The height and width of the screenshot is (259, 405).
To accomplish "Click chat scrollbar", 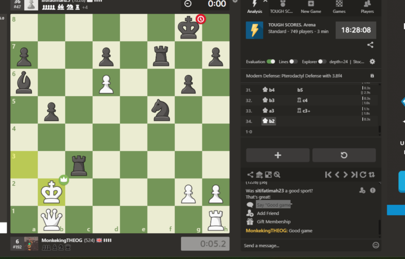I will (380, 227).
